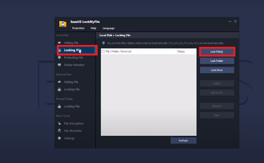
Task: Open the Language menu
Action: (109, 28)
